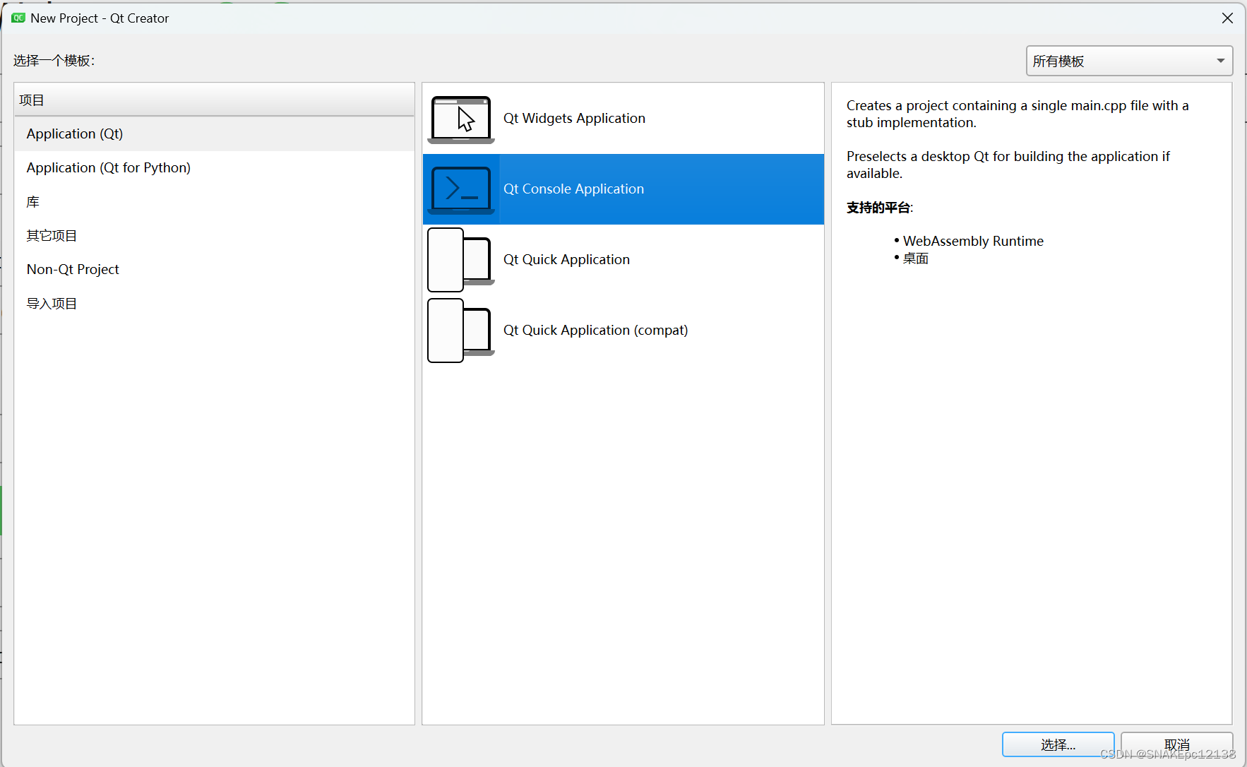The height and width of the screenshot is (767, 1247).
Task: Click the 选择一个模板 label
Action: coord(54,61)
